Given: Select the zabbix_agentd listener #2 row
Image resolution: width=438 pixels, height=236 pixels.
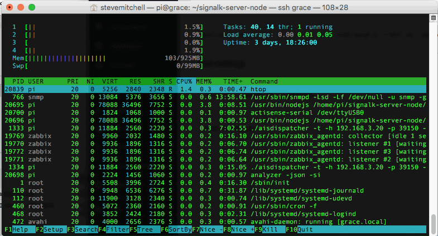Looking at the screenshot, I should [215, 159].
